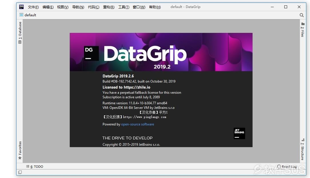Open the 1: Database tool window tab
The image size is (310, 178).
[x=20, y=30]
